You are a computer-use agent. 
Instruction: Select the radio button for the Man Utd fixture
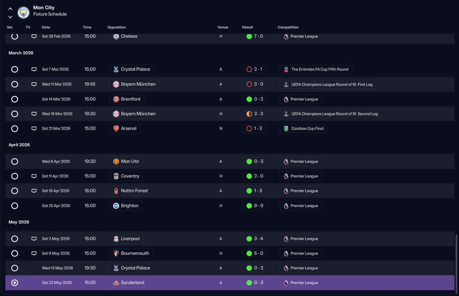15,162
